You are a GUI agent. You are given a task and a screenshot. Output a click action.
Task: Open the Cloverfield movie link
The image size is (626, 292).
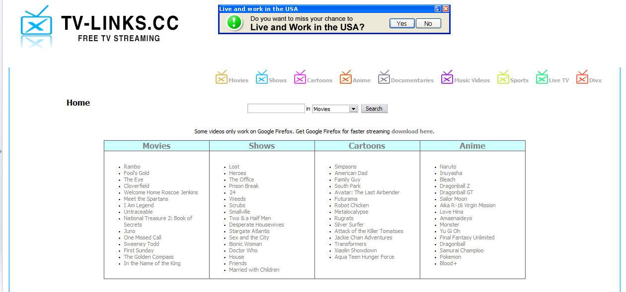(136, 186)
